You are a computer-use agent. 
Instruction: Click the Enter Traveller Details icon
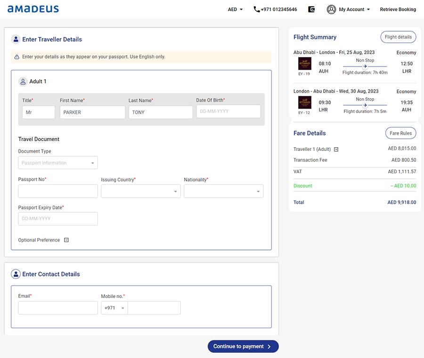[16, 39]
